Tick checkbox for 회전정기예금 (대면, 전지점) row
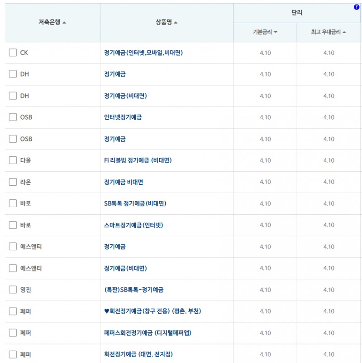The width and height of the screenshot is (362, 363). click(13, 354)
